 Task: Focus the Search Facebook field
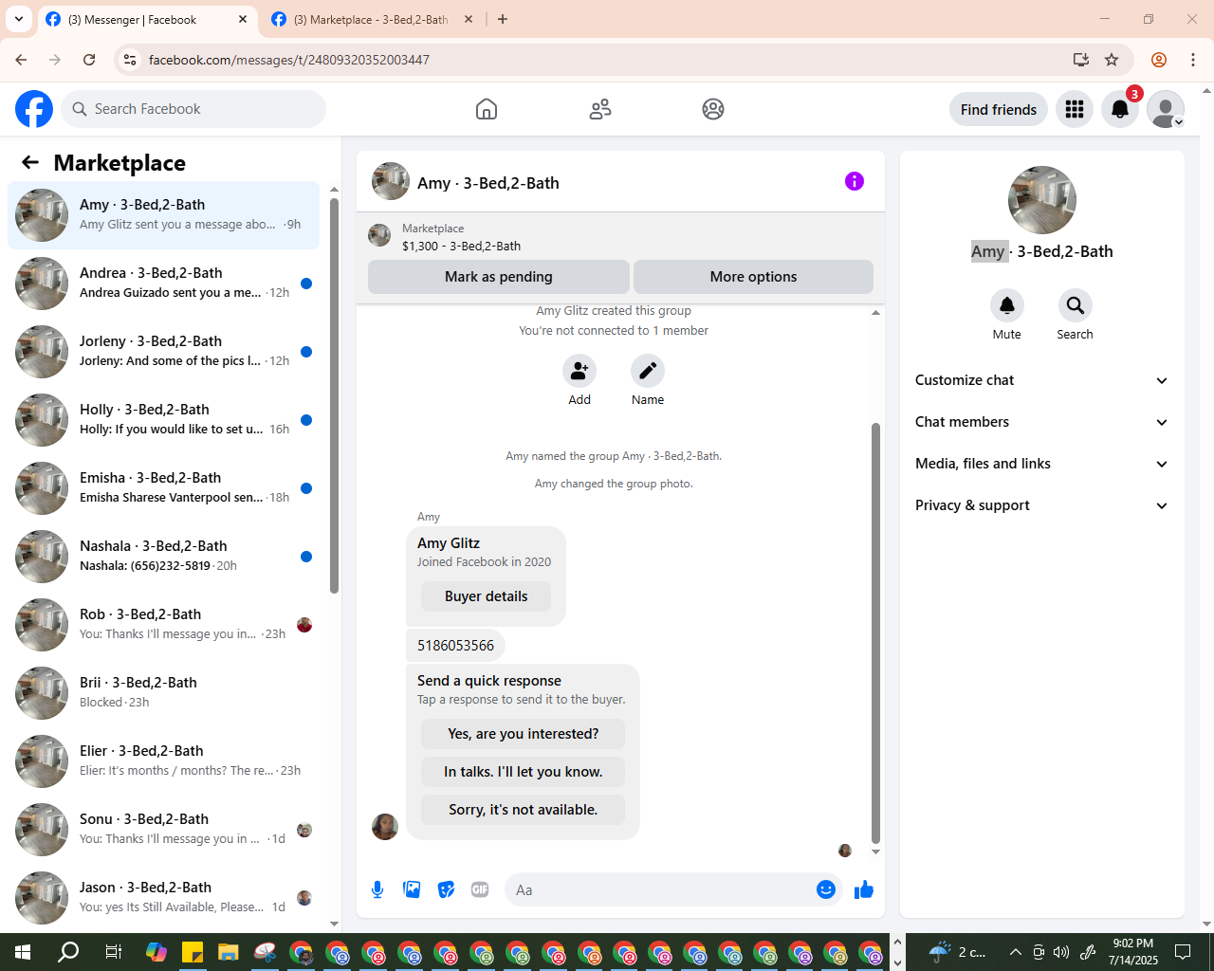click(x=193, y=109)
